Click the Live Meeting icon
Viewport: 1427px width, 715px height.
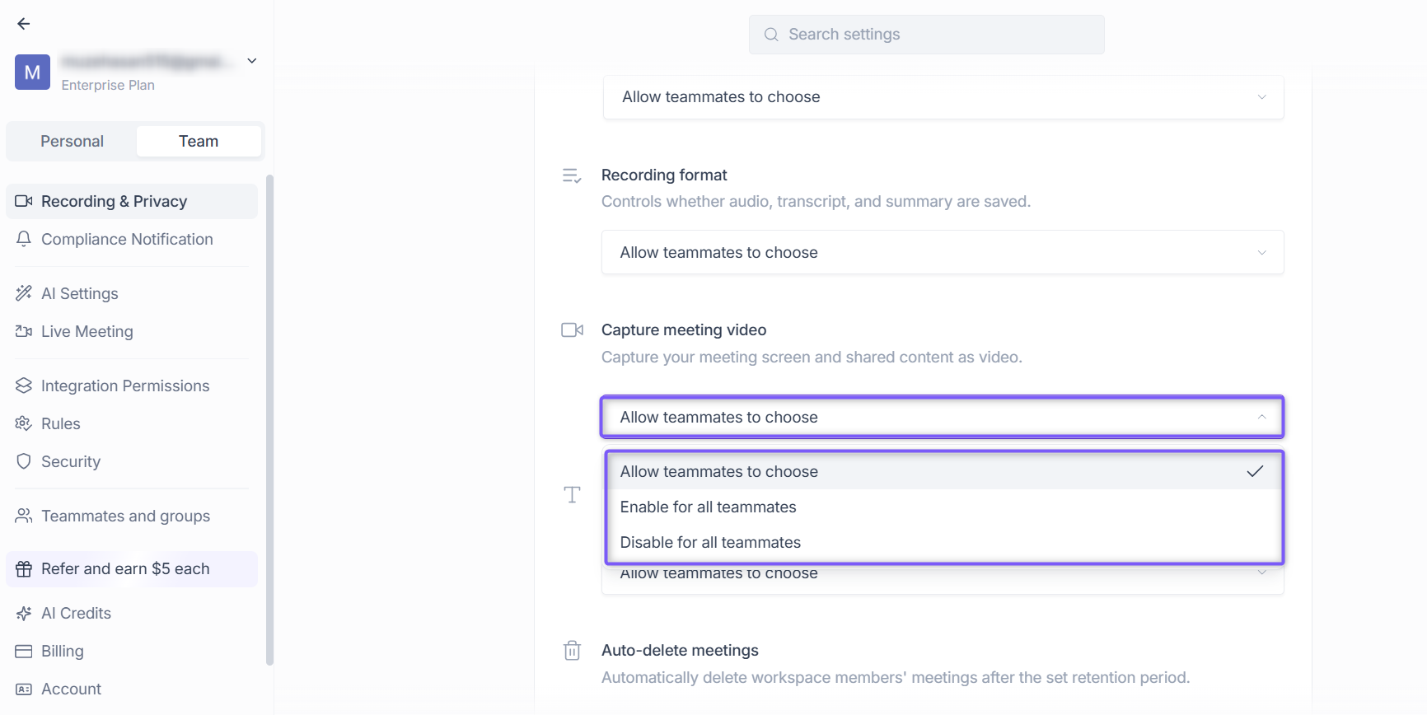24,331
